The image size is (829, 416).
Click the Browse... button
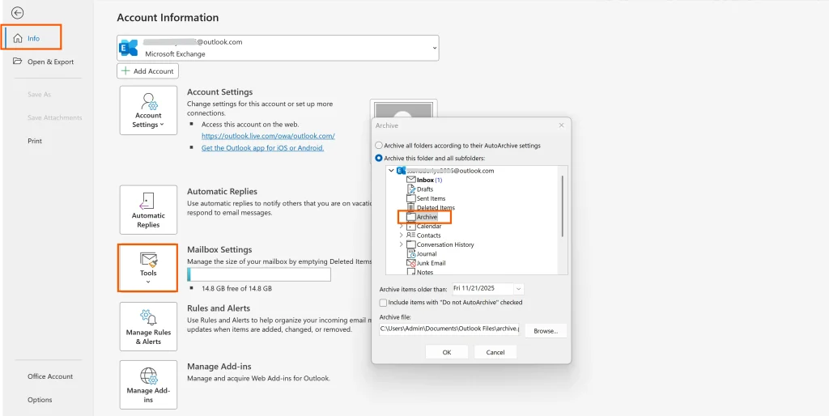click(546, 331)
